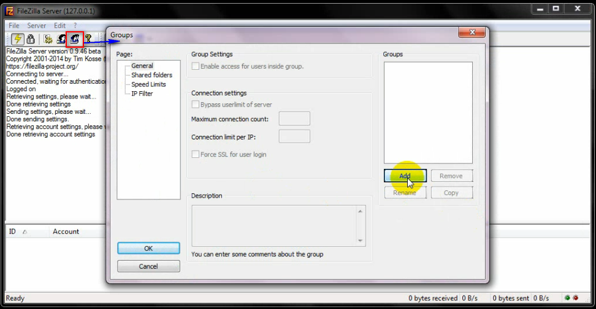
Task: Open the Users editor toolbar icon
Action: 61,39
